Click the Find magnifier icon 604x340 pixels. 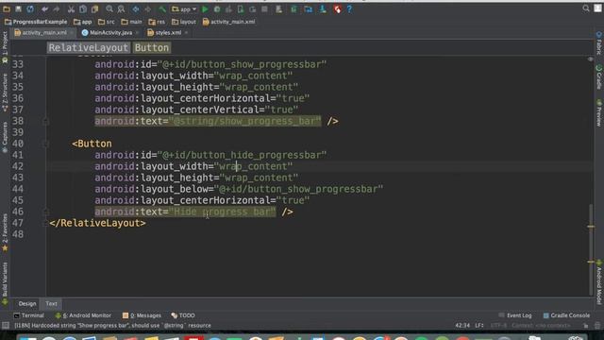pyautogui.click(x=109, y=8)
